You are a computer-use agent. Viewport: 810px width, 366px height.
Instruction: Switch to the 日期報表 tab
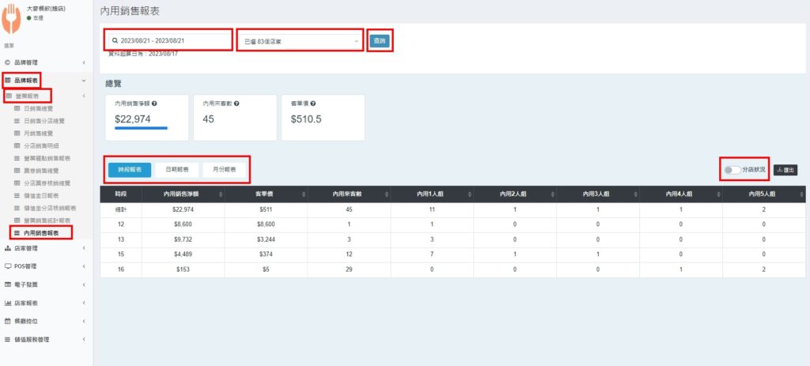[x=177, y=169]
